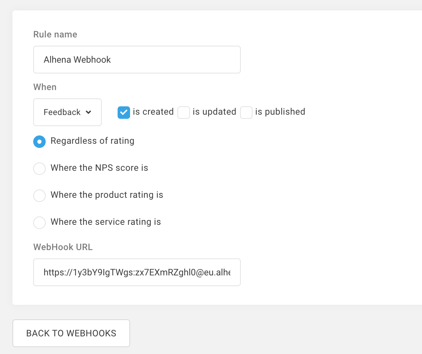The width and height of the screenshot is (422, 354).
Task: Click the WebHook URL input field
Action: pos(137,272)
